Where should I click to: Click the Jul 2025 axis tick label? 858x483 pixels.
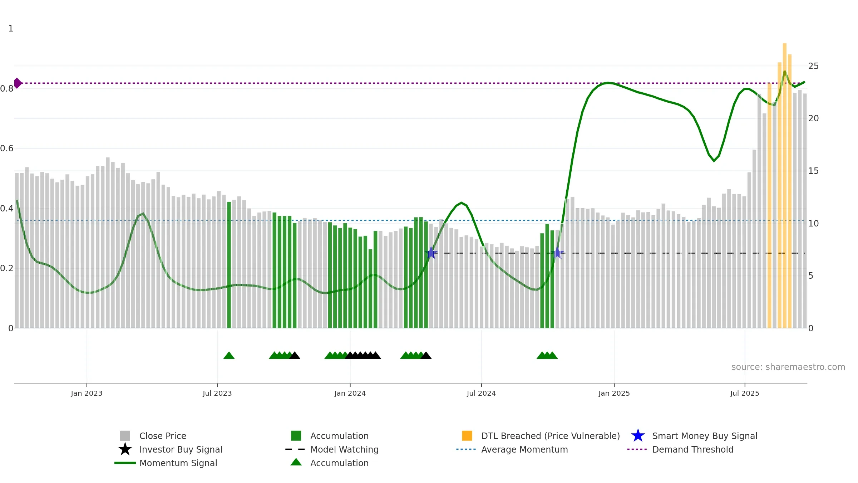click(x=745, y=394)
